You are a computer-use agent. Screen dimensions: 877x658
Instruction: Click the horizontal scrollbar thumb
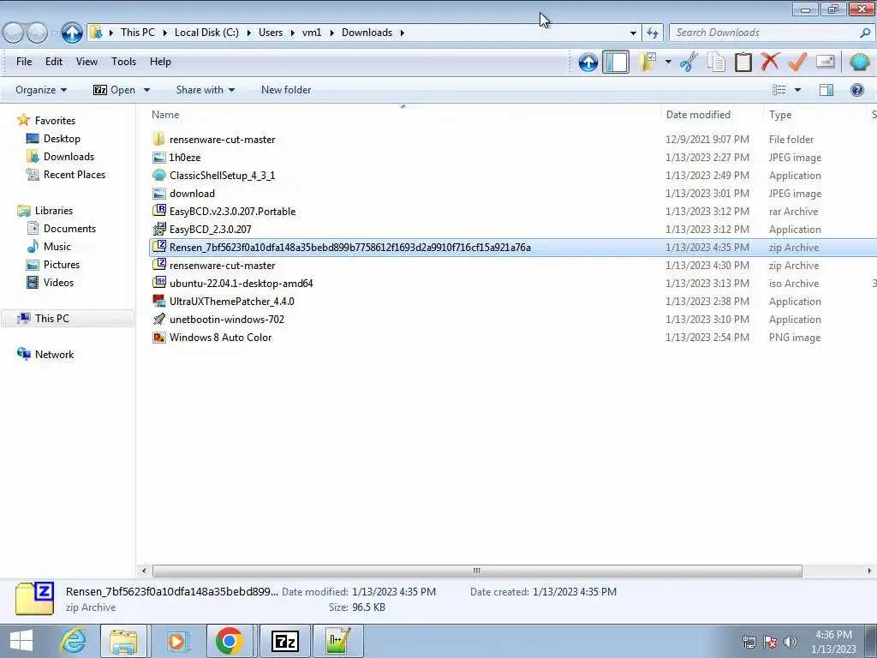click(x=477, y=571)
